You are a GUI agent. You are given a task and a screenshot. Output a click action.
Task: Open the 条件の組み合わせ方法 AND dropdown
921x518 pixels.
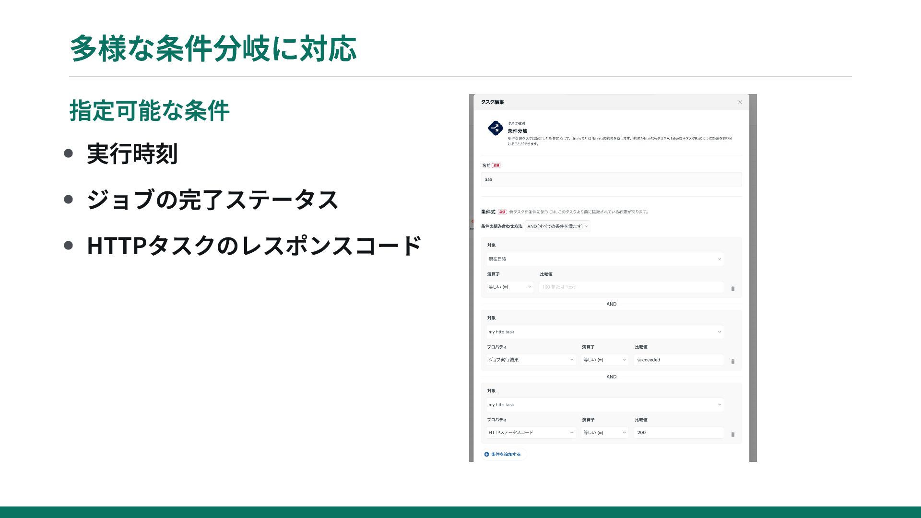557,226
